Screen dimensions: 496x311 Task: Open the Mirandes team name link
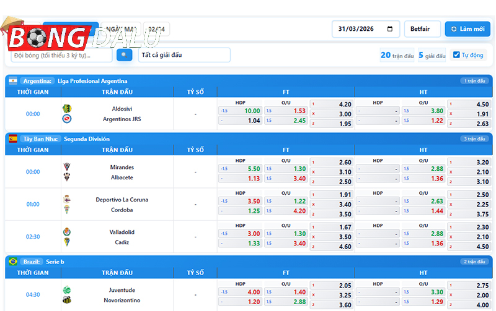(122, 168)
